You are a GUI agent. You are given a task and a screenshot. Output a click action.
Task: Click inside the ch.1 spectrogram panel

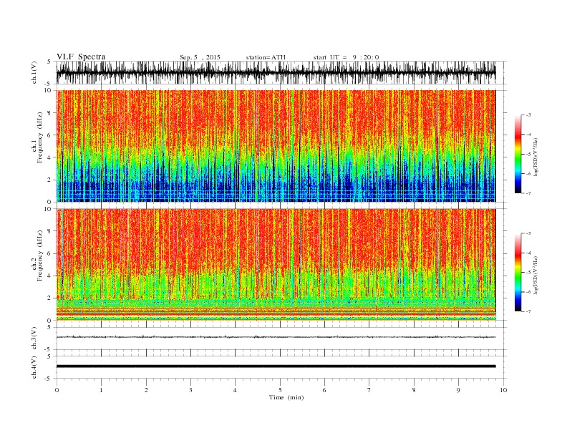(276, 146)
